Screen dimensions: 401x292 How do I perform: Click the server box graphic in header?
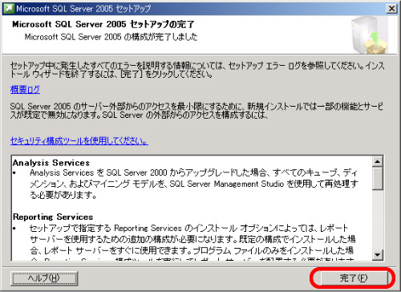pos(370,34)
